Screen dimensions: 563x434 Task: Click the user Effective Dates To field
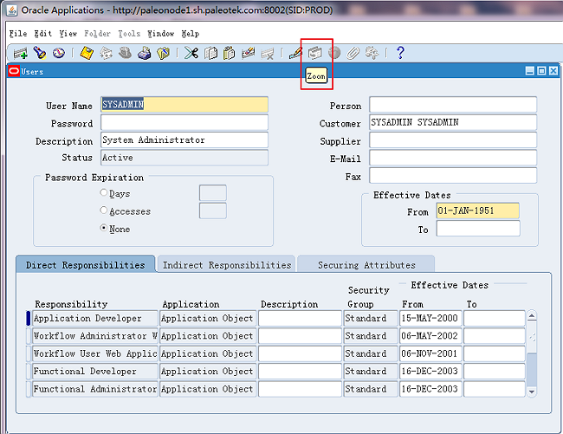click(x=478, y=229)
